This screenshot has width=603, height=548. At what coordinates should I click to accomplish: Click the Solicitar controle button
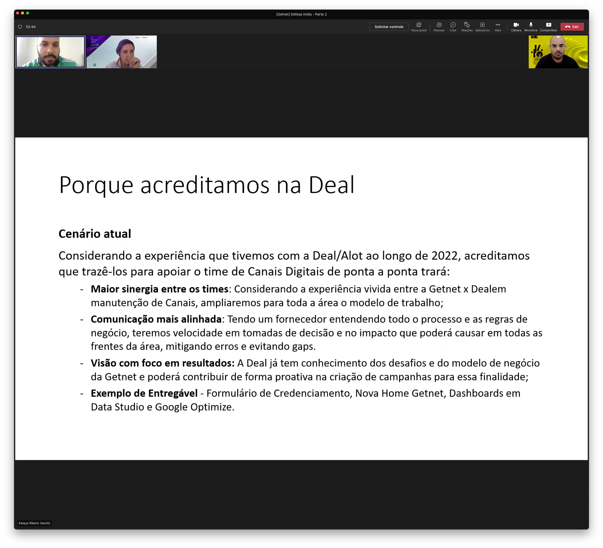[x=389, y=27]
